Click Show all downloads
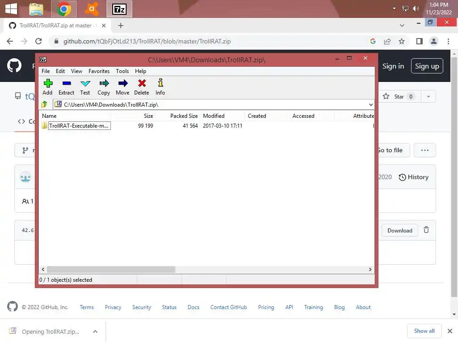Screen dimensions: 458x344 tap(424, 331)
